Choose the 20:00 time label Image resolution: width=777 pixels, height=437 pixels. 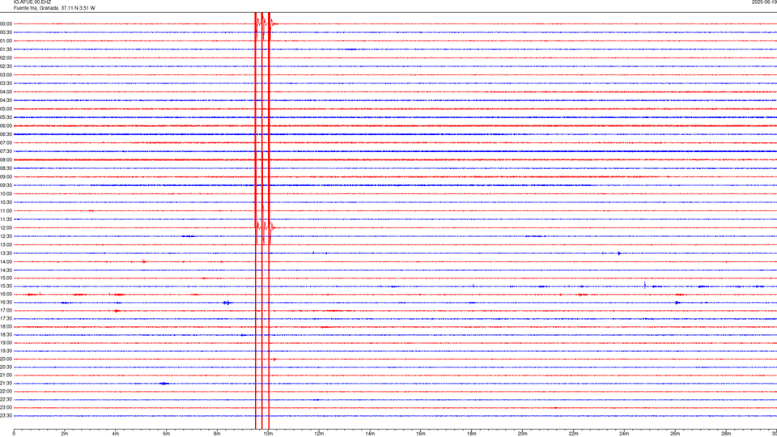pyautogui.click(x=6, y=359)
